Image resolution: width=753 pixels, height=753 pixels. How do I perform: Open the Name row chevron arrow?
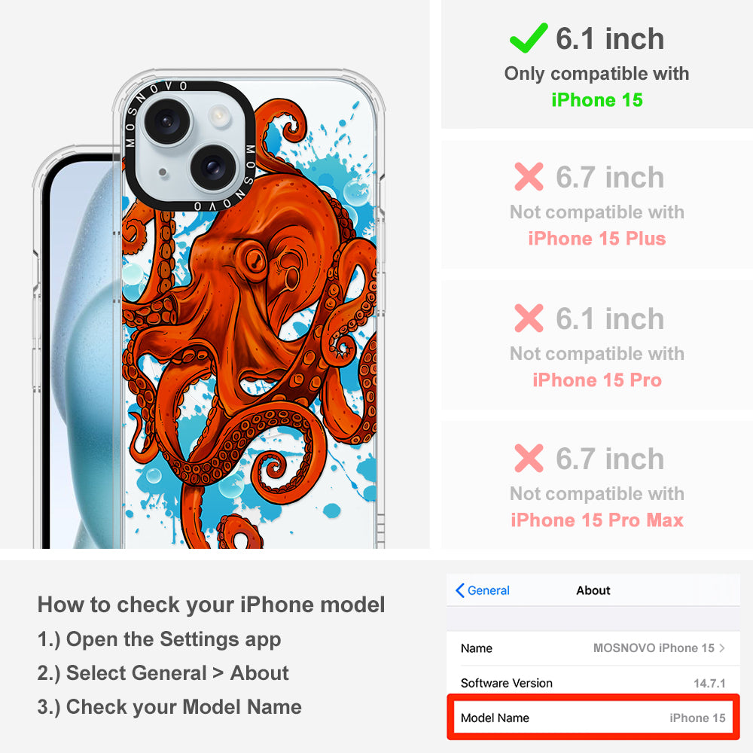(x=722, y=648)
